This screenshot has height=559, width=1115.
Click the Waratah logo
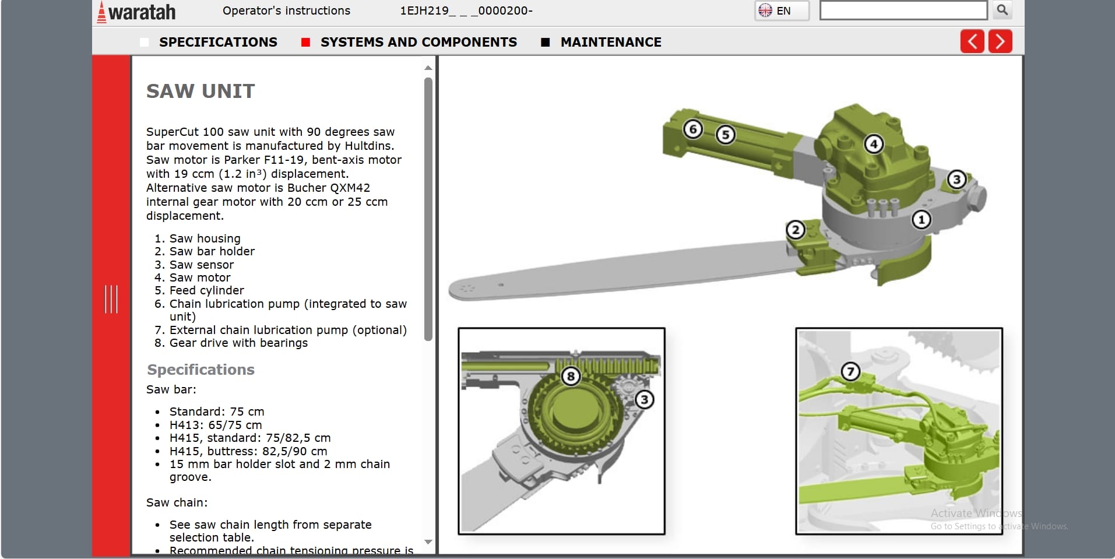click(138, 11)
